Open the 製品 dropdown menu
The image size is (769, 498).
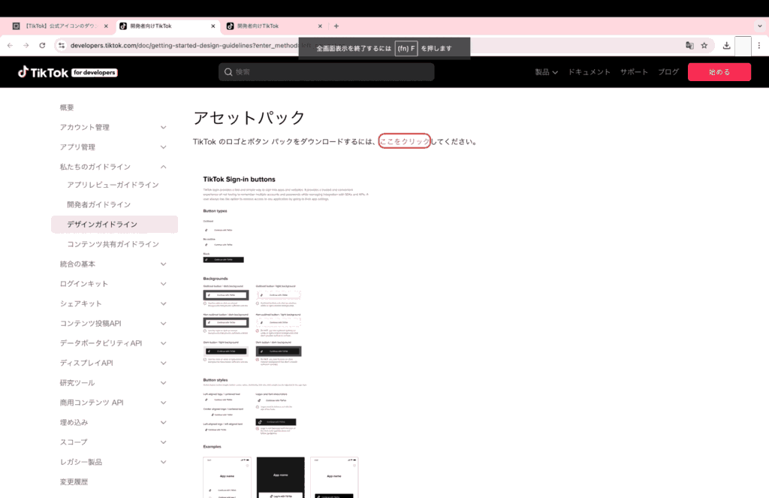[547, 72]
